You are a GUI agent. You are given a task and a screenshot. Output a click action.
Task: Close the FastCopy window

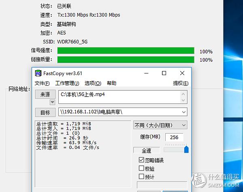tap(182, 73)
